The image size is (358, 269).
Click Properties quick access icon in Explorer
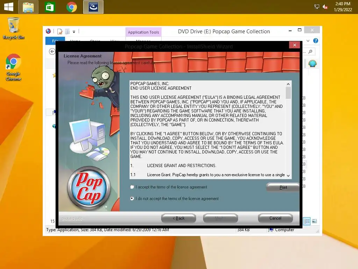coord(60,32)
